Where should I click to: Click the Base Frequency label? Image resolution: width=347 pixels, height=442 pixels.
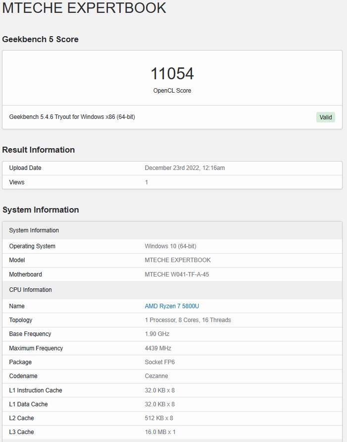tap(30, 334)
